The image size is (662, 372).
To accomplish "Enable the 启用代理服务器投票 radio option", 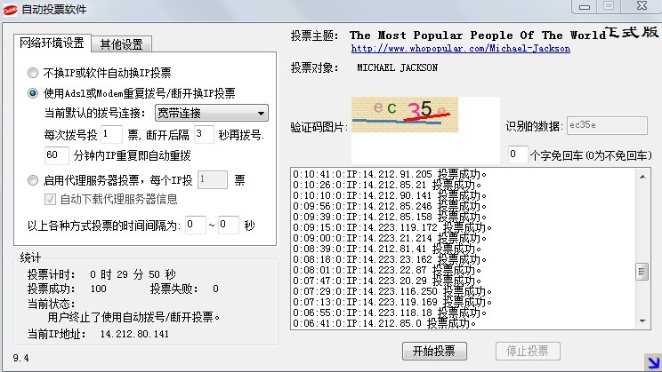I will click(x=33, y=180).
